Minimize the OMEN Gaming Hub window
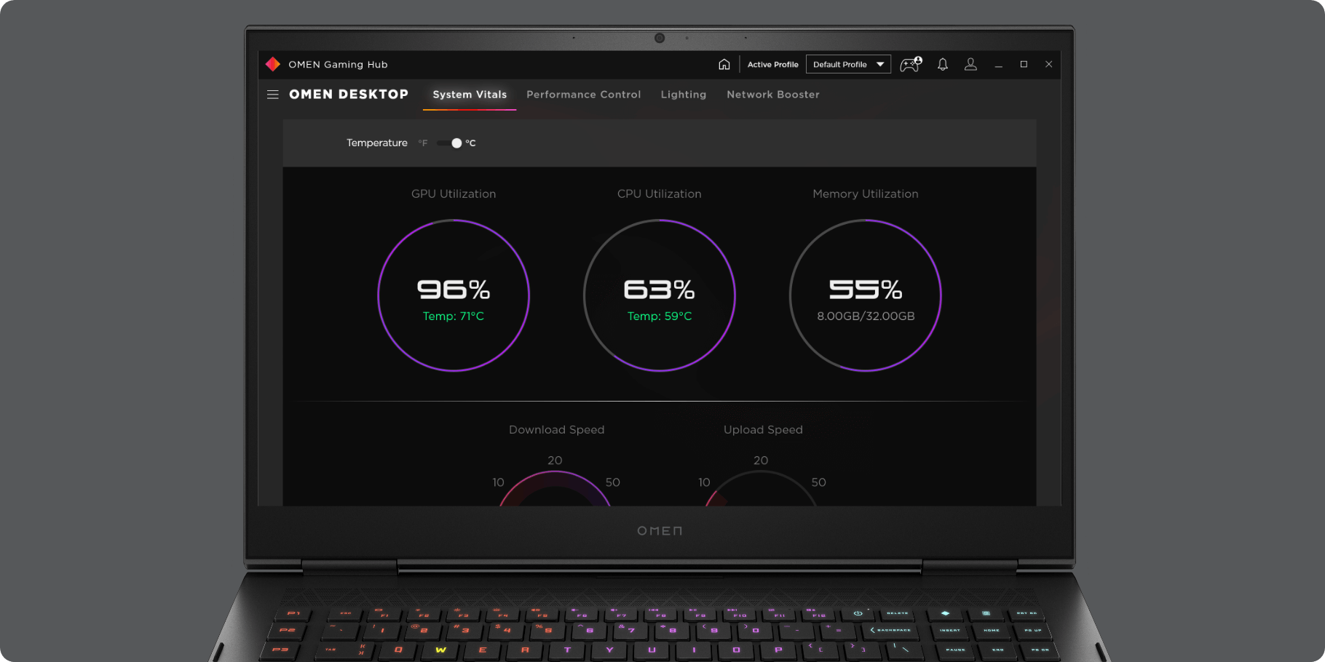1325x662 pixels. tap(999, 65)
